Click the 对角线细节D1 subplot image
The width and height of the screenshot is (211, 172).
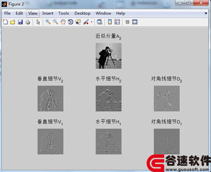tap(167, 142)
